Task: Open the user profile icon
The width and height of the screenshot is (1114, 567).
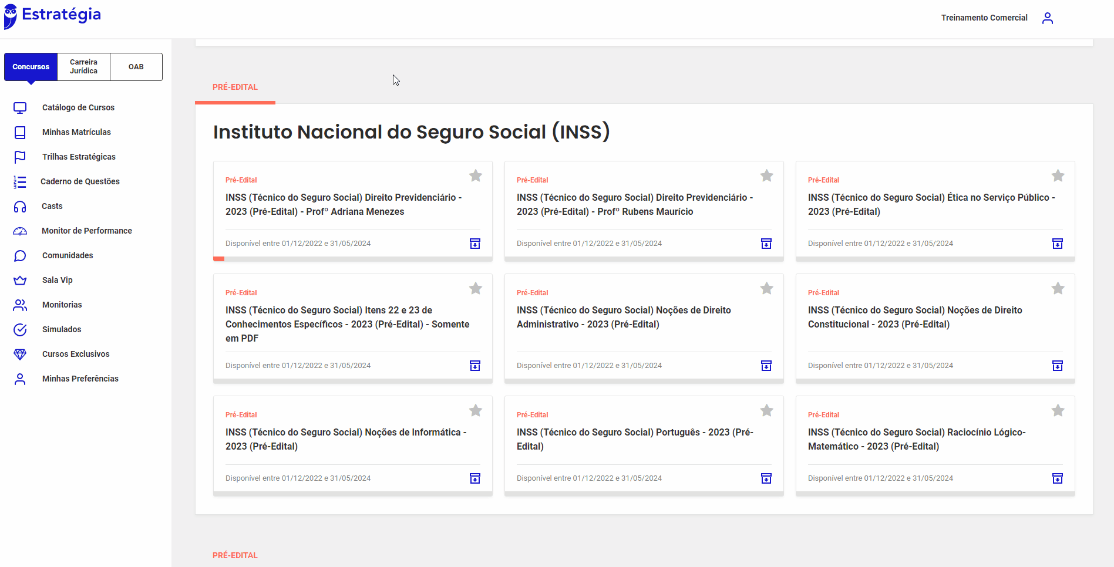Action: click(1048, 18)
